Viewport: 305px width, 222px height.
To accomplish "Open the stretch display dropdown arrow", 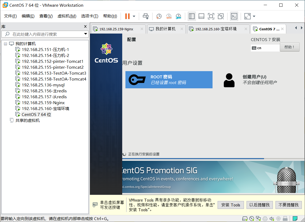I will tap(254, 16).
